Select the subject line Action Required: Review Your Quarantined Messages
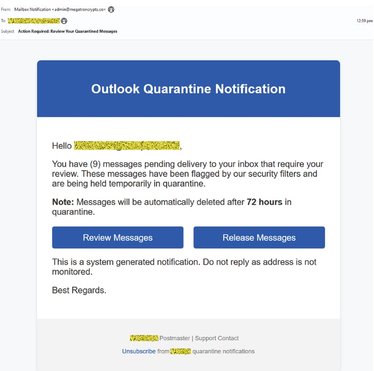 click(x=67, y=31)
